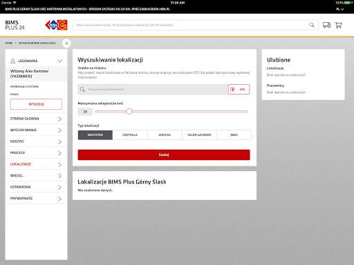Click the red Szukaj button
This screenshot has width=354, height=265.
(164, 155)
